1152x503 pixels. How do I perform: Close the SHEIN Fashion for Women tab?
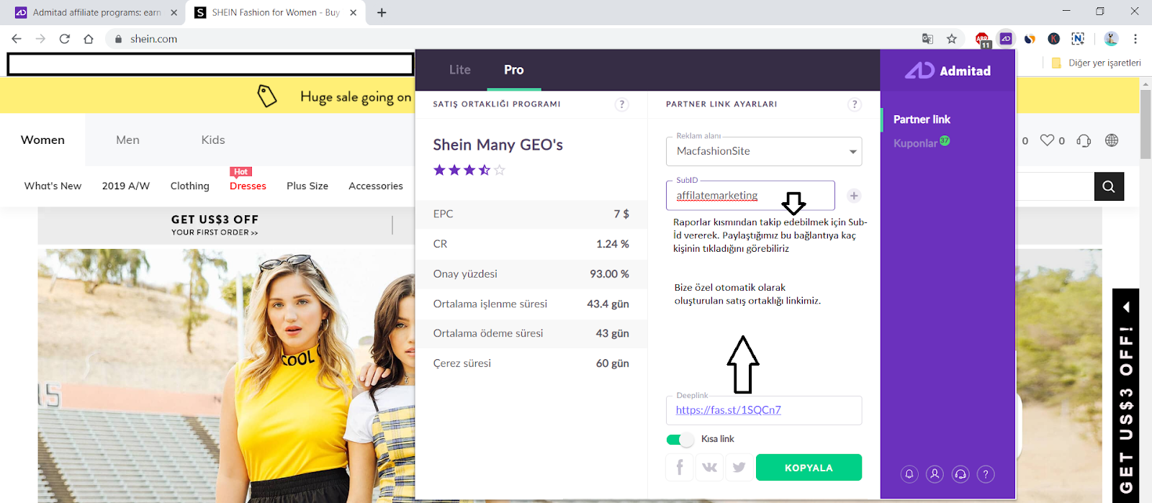tap(353, 12)
